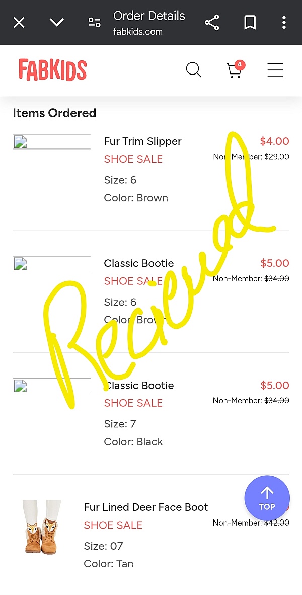Screen dimensions: 302x595
Task: Tap the brown Classic Bootie image placeholder
Action: click(52, 264)
